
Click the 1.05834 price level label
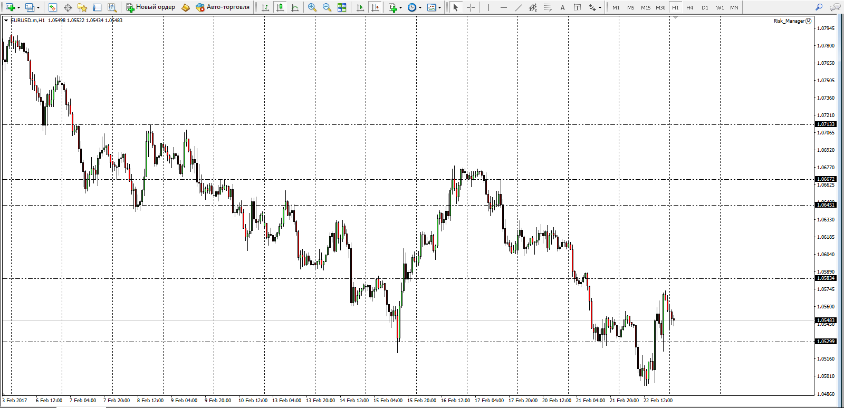(826, 278)
